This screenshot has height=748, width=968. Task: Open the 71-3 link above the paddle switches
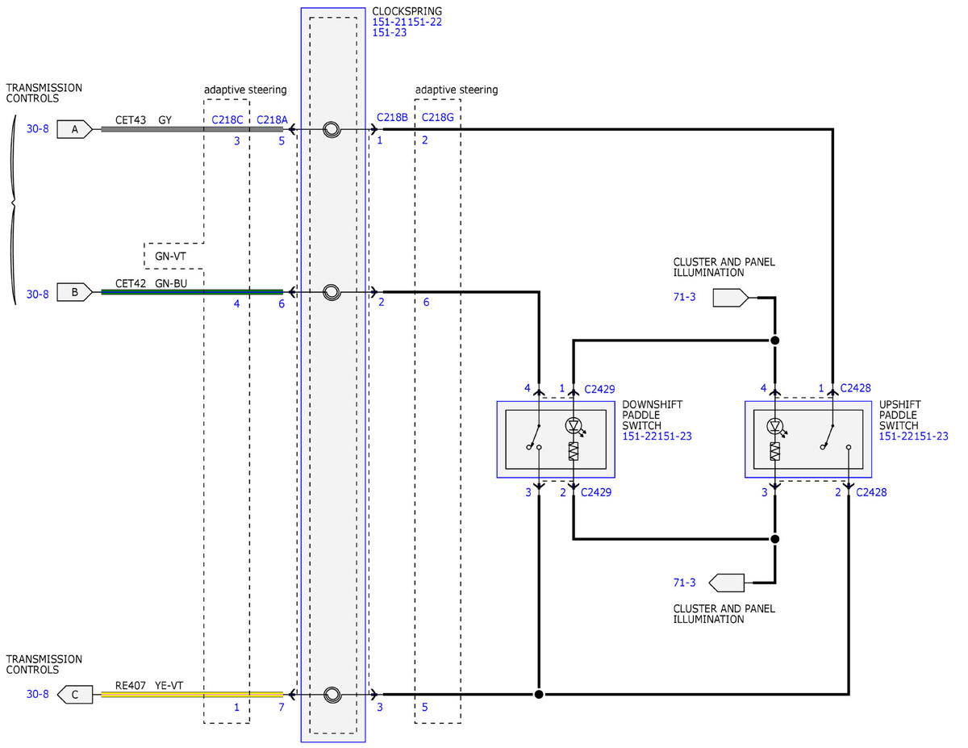click(x=684, y=299)
